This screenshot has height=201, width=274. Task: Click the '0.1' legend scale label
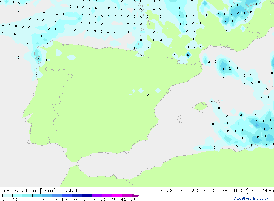pyautogui.click(x=5, y=199)
